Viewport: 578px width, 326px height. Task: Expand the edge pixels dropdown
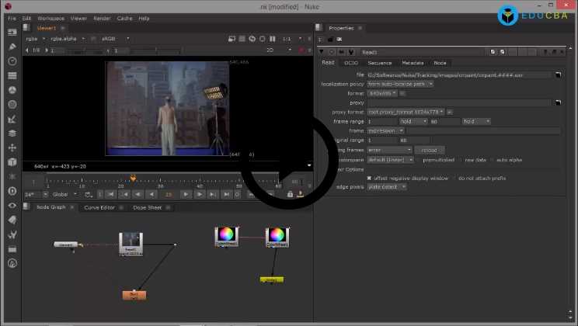coord(387,187)
